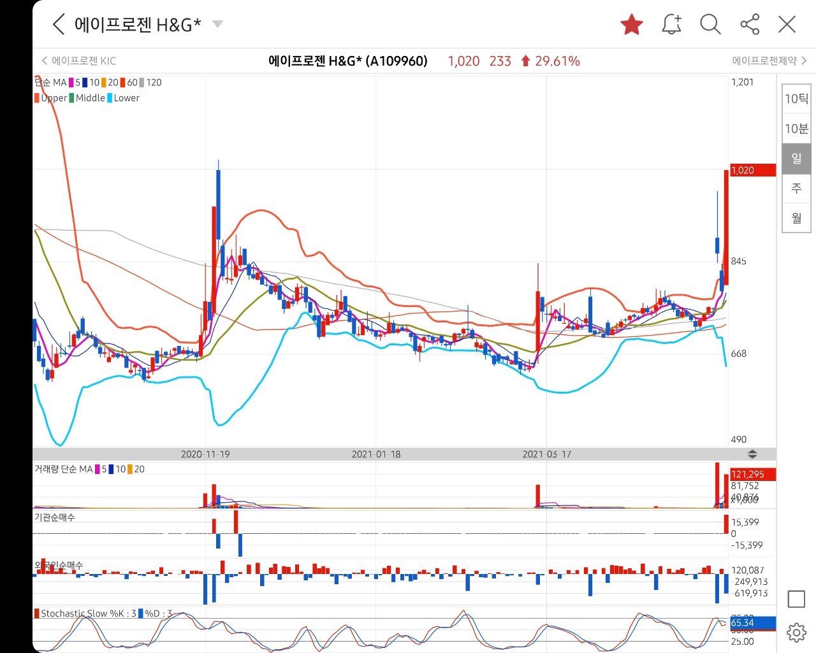Select the 10틱 interval tab
Screen dimensions: 816x653
tap(796, 99)
